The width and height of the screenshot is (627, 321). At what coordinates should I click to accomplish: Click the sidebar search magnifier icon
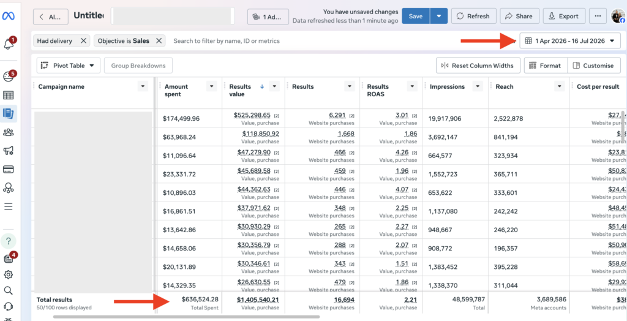click(9, 290)
